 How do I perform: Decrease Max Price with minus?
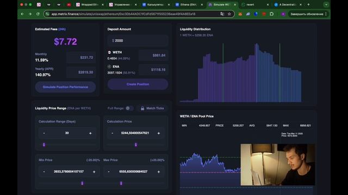[109, 172]
